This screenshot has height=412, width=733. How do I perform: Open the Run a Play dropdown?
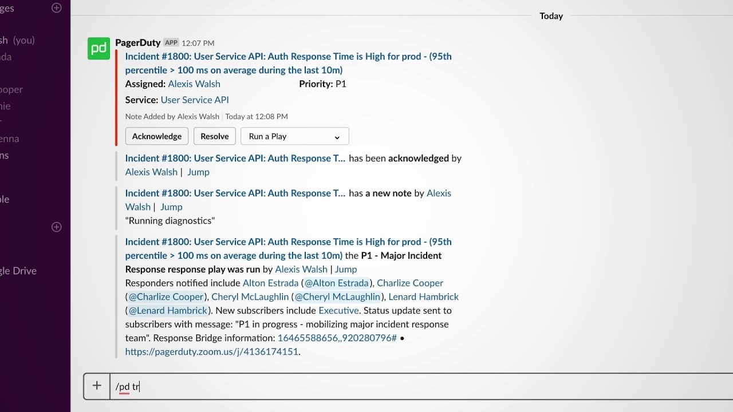click(x=295, y=136)
